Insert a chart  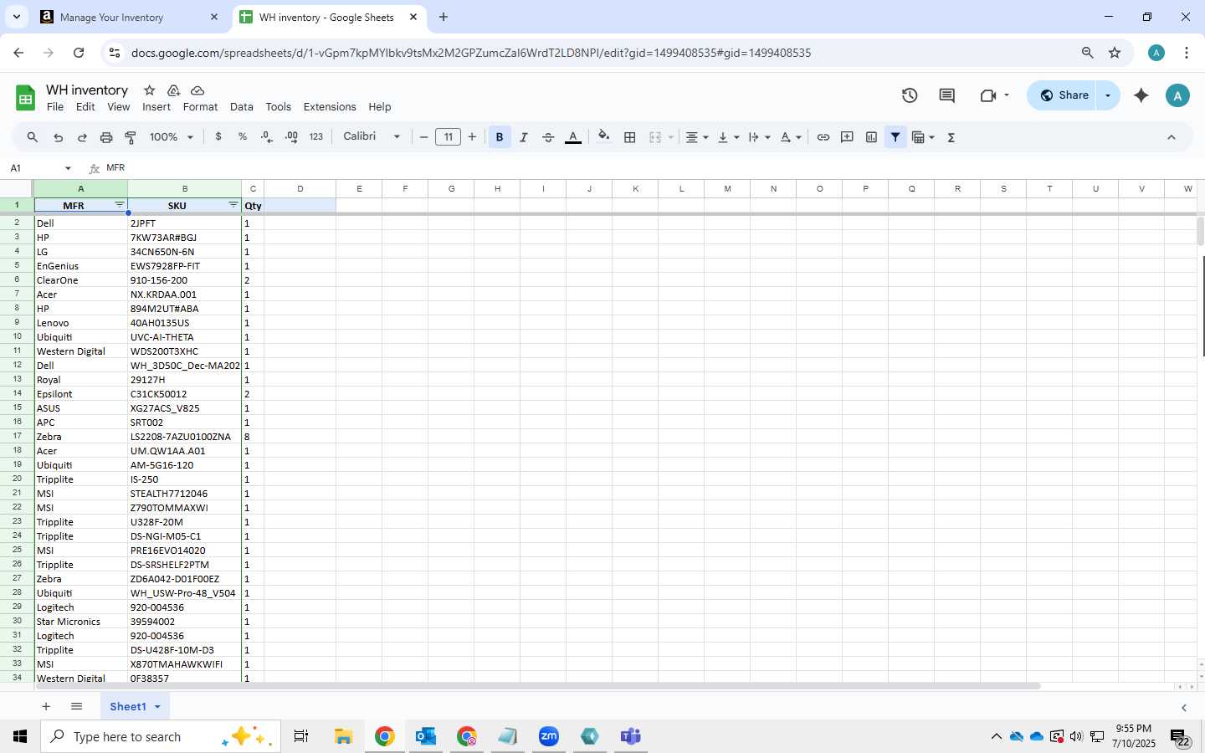point(871,137)
